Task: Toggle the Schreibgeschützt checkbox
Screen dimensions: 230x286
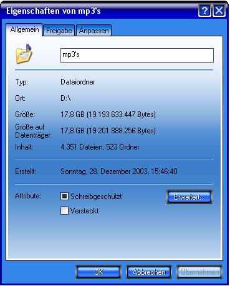Action: tap(64, 197)
